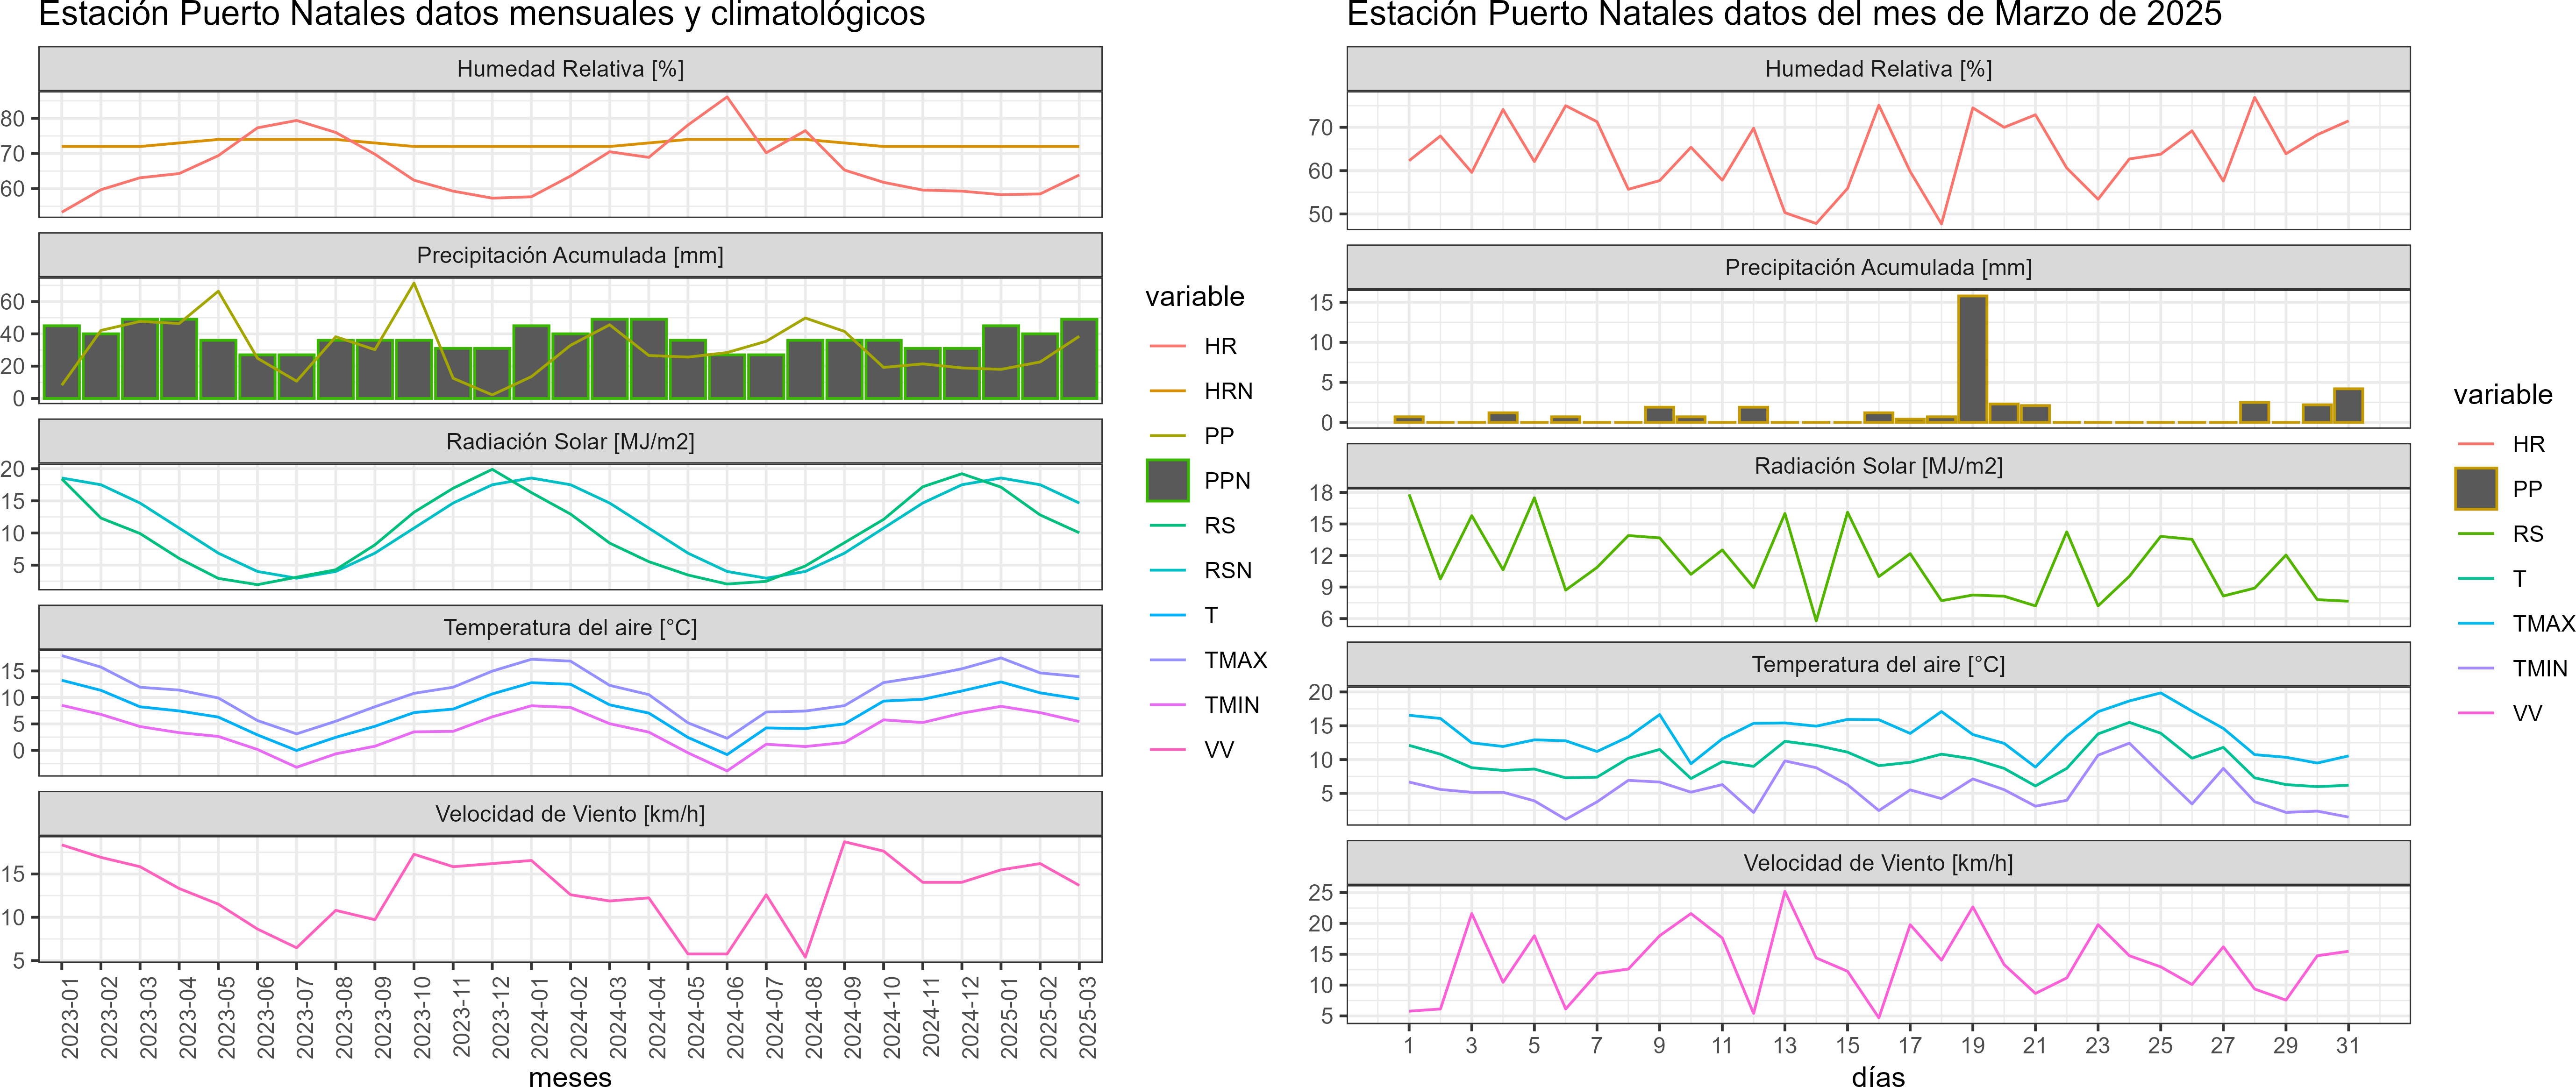The image size is (2576, 1087).
Task: Click the '2023-10' month axis label
Action: point(422,1018)
